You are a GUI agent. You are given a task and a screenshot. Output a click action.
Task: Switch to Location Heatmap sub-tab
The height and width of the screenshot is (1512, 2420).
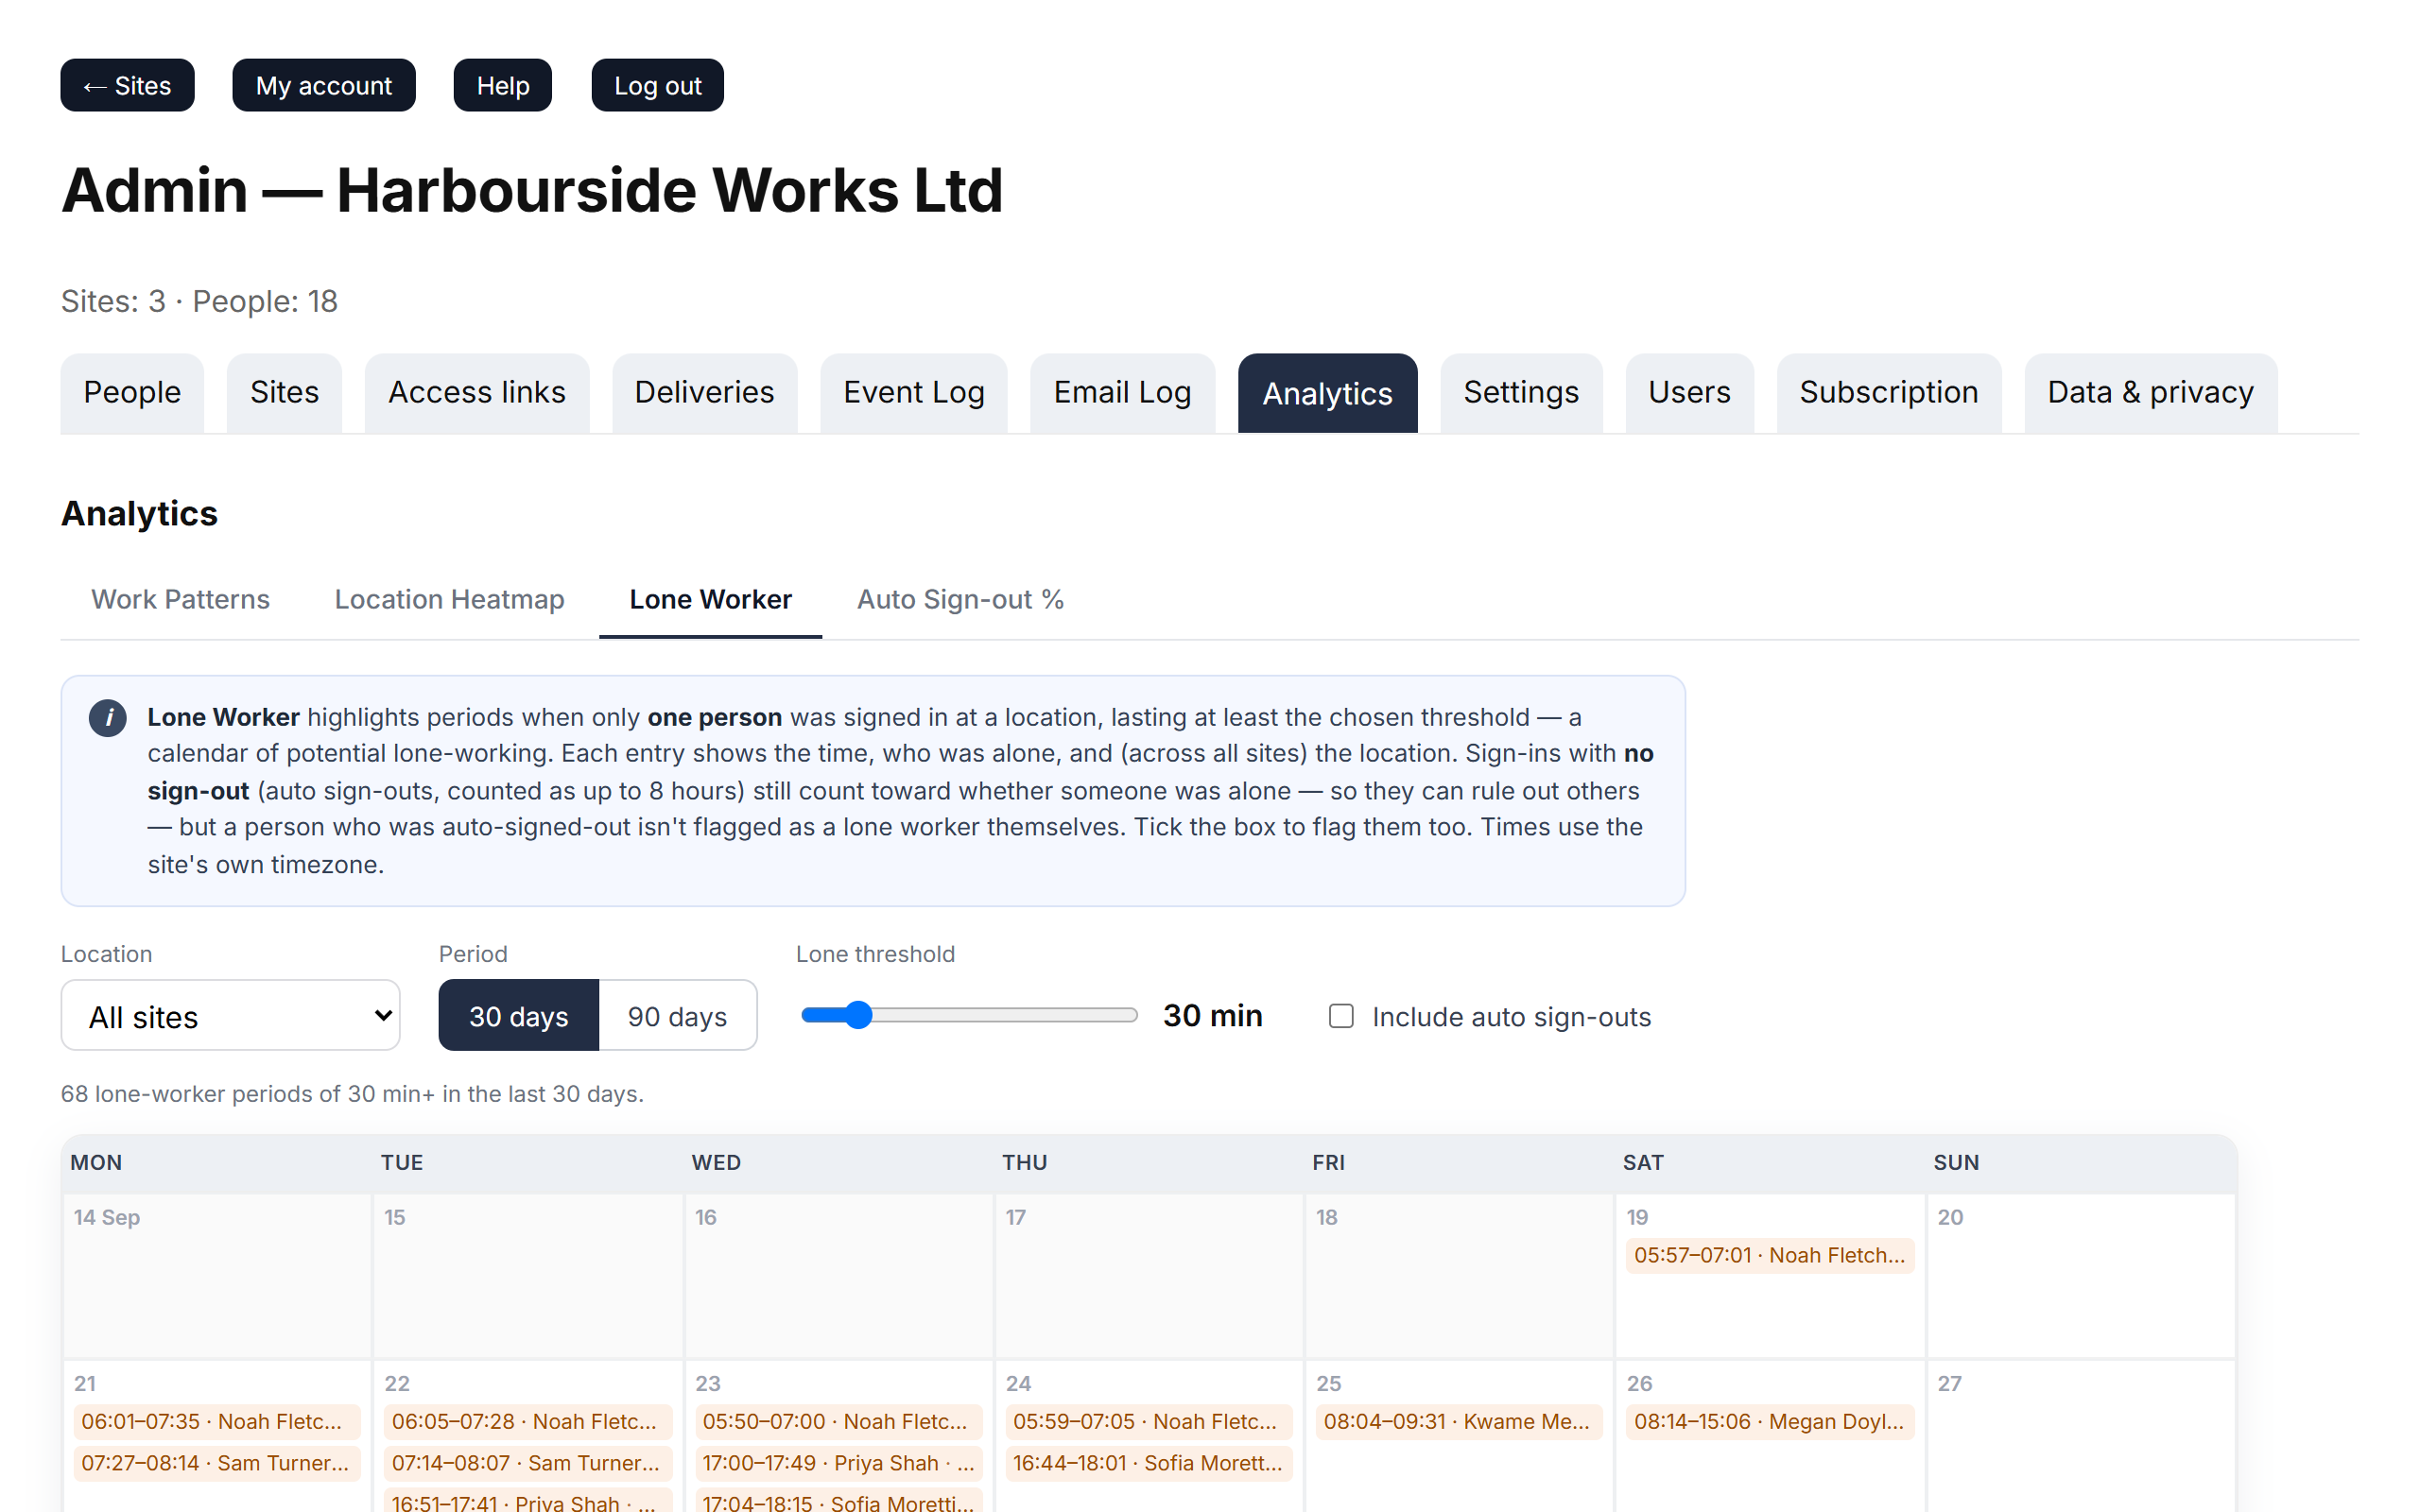tap(449, 599)
